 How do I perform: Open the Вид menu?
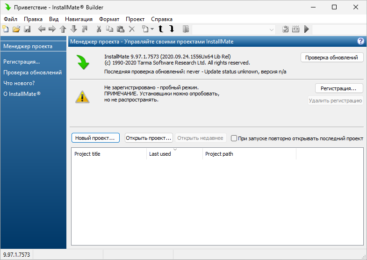coord(54,19)
